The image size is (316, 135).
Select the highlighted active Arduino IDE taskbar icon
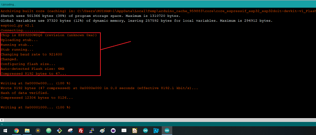167,131
